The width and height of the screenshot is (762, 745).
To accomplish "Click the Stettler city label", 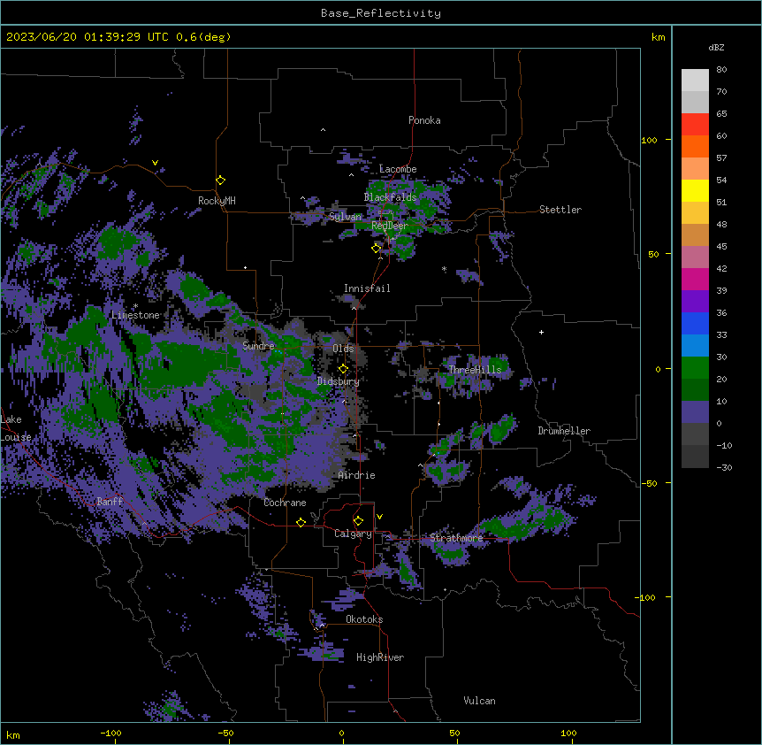I will [560, 210].
